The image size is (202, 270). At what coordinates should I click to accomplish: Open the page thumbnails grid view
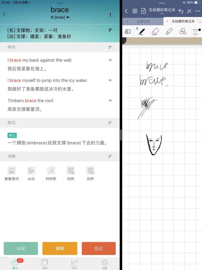(135, 11)
